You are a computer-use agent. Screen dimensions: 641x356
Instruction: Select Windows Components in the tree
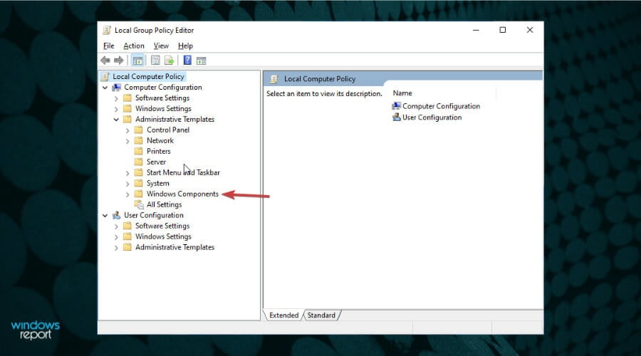[x=182, y=194]
